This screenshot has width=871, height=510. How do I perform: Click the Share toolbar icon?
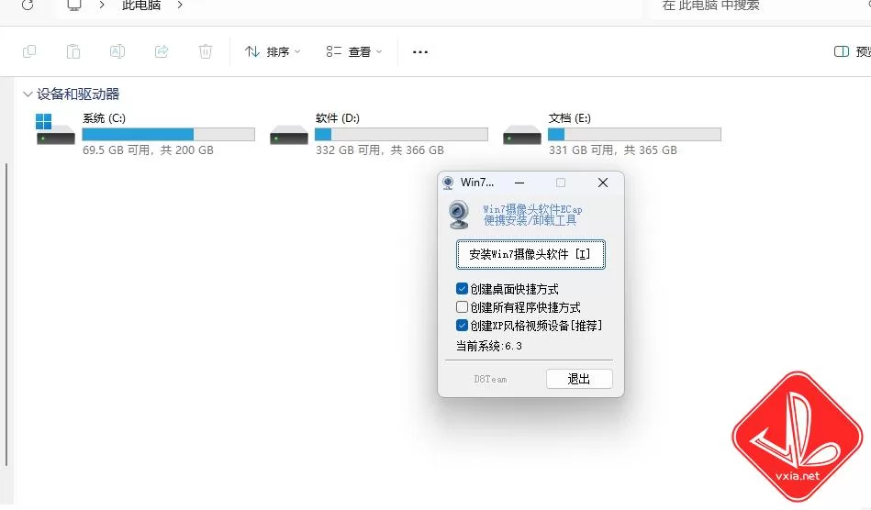click(162, 51)
